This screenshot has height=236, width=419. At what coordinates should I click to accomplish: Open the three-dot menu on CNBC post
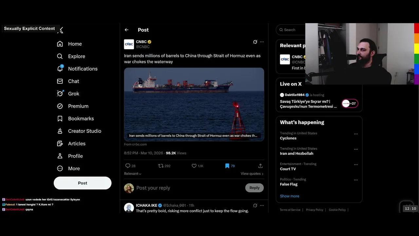[262, 42]
